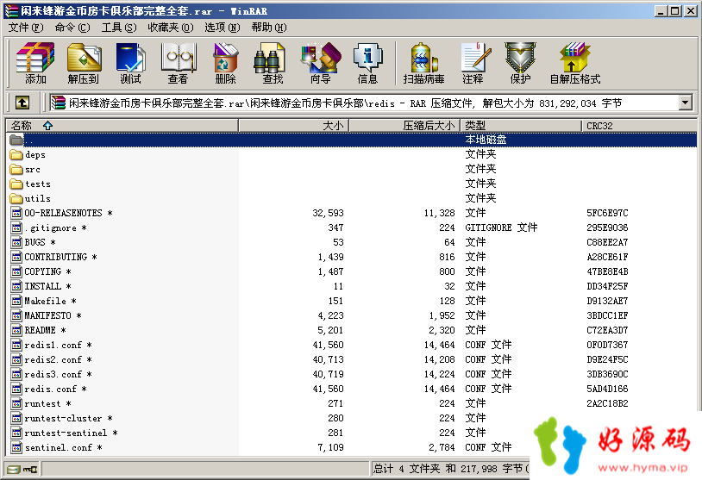Click the archive path address field

[364, 103]
